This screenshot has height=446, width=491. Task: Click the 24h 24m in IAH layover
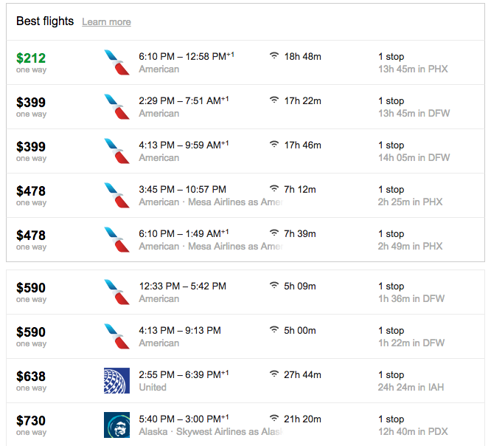point(411,387)
